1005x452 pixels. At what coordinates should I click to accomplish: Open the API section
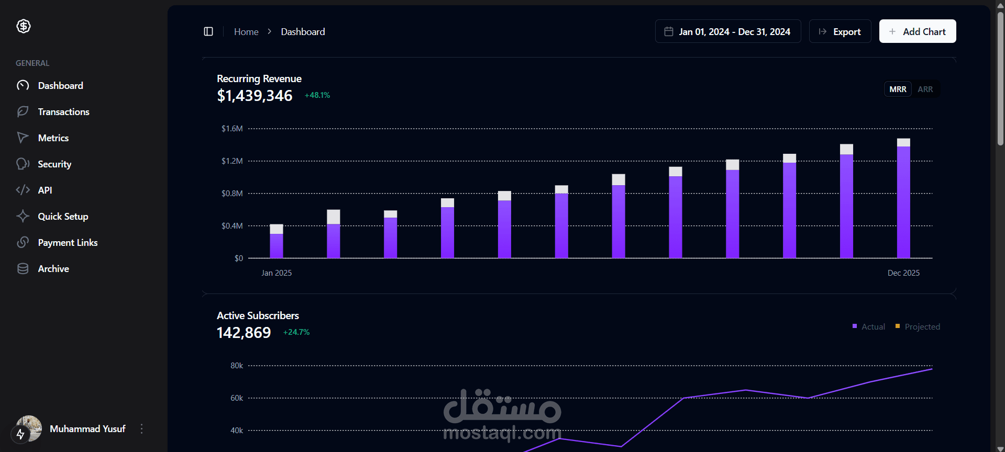tap(45, 190)
